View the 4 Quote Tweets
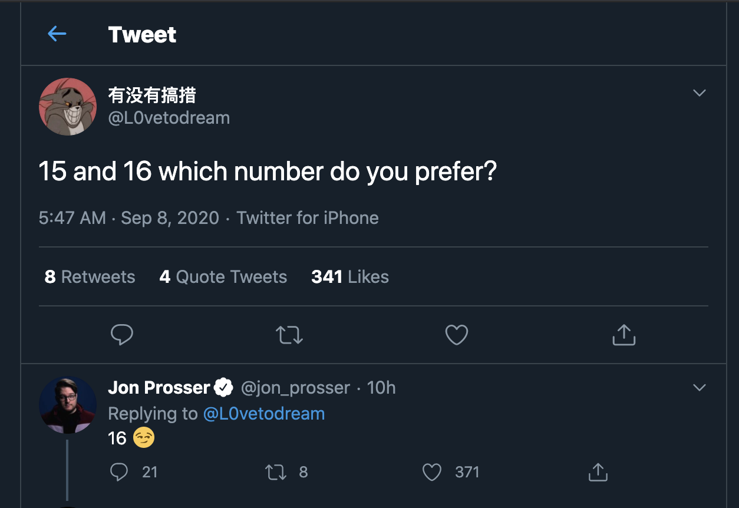 [223, 277]
